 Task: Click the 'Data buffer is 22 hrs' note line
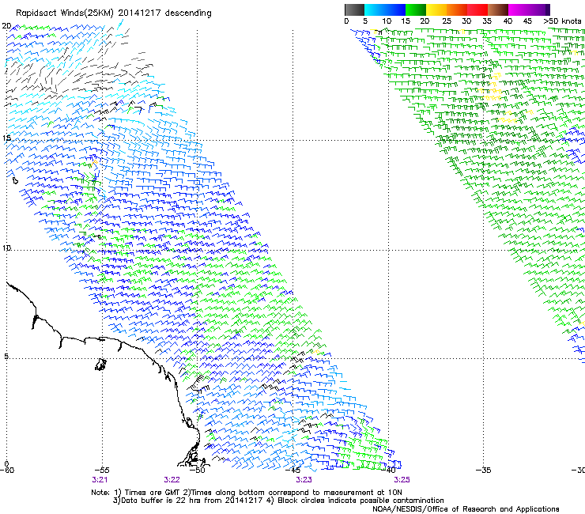pos(278,501)
